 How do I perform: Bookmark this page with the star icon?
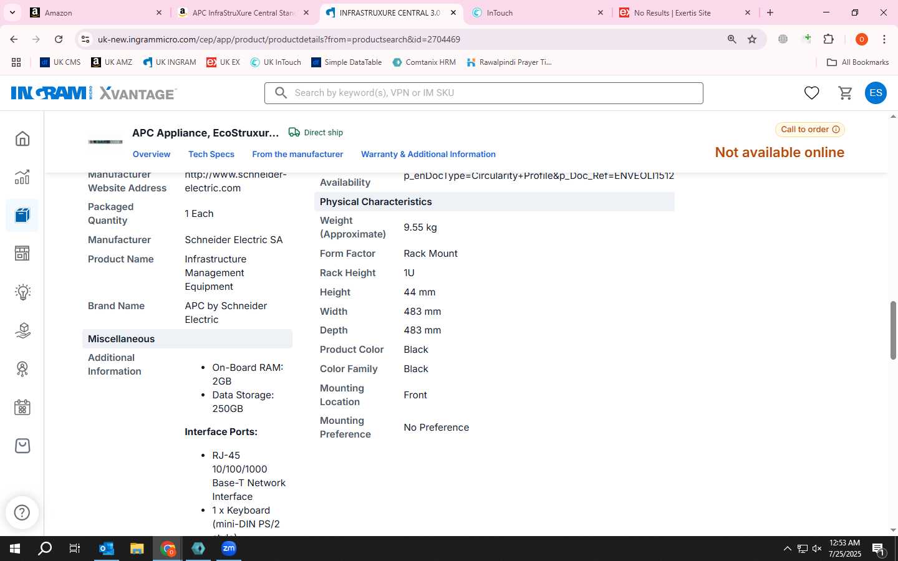pos(752,39)
